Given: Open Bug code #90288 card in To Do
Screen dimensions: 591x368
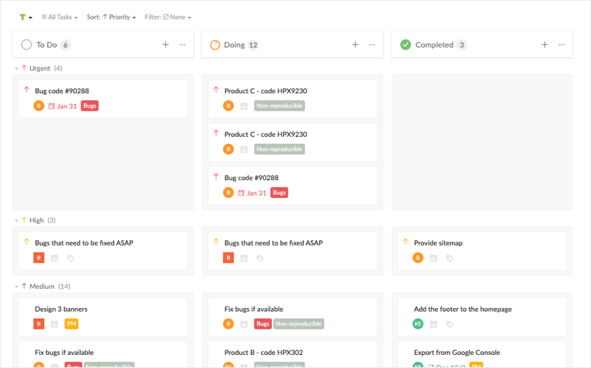Looking at the screenshot, I should 103,99.
